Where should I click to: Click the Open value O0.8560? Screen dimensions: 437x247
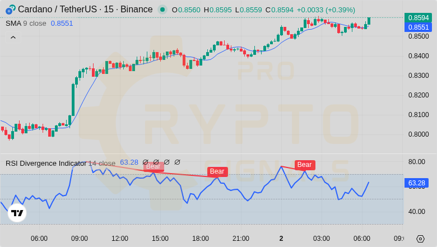coord(186,10)
